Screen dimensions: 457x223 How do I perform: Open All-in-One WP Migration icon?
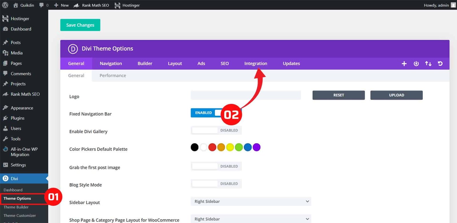(x=5, y=149)
